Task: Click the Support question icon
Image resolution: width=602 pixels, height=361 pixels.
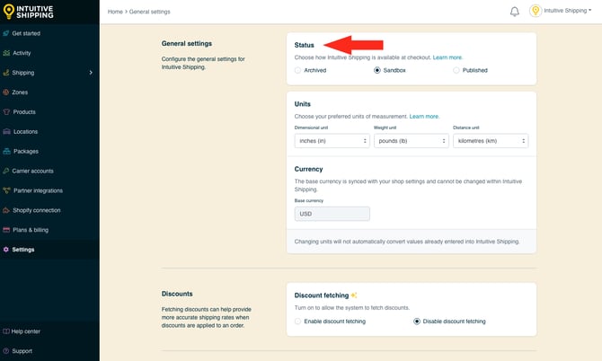Action: pyautogui.click(x=5, y=350)
